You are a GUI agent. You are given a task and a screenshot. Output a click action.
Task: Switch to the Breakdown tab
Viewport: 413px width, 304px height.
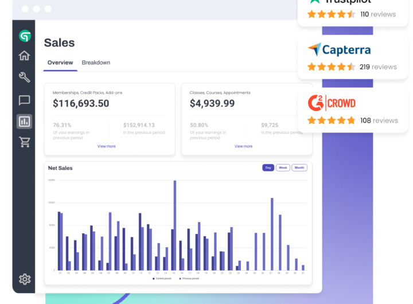point(96,63)
